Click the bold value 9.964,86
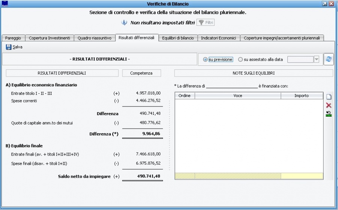 pos(151,133)
